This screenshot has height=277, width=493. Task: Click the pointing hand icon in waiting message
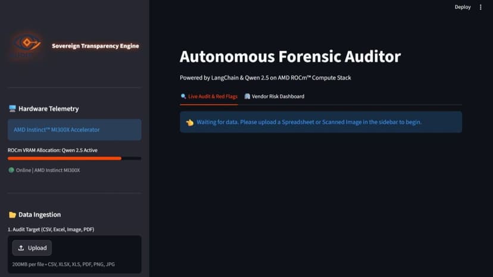pos(189,122)
